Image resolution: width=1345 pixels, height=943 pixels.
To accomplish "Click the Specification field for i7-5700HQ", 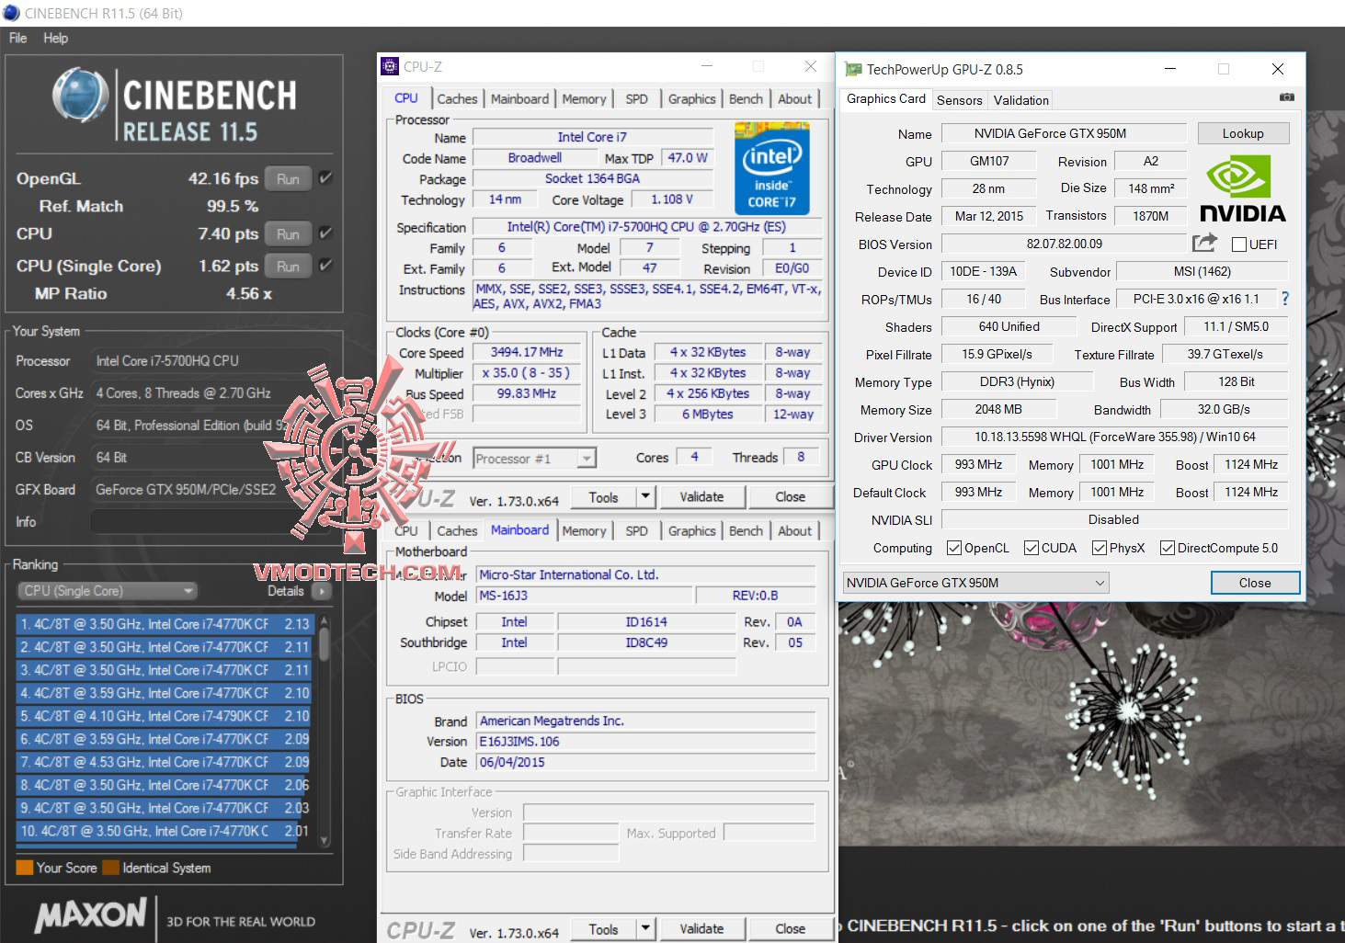I will pos(646,227).
